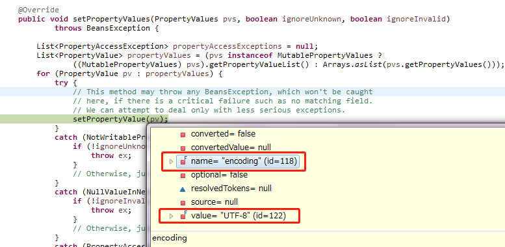Viewport: 505px width, 247px height.
Task: Click the red field icon beside convertedValue
Action: 183,148
